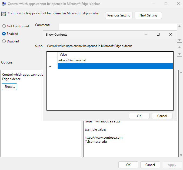The width and height of the screenshot is (183, 170).
Task: Cancel the policy setting window
Action: (x=150, y=165)
